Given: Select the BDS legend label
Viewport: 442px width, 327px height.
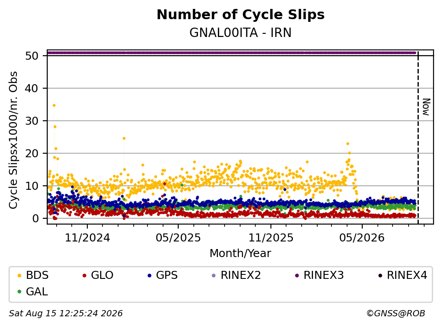Looking at the screenshot, I should (x=37, y=275).
